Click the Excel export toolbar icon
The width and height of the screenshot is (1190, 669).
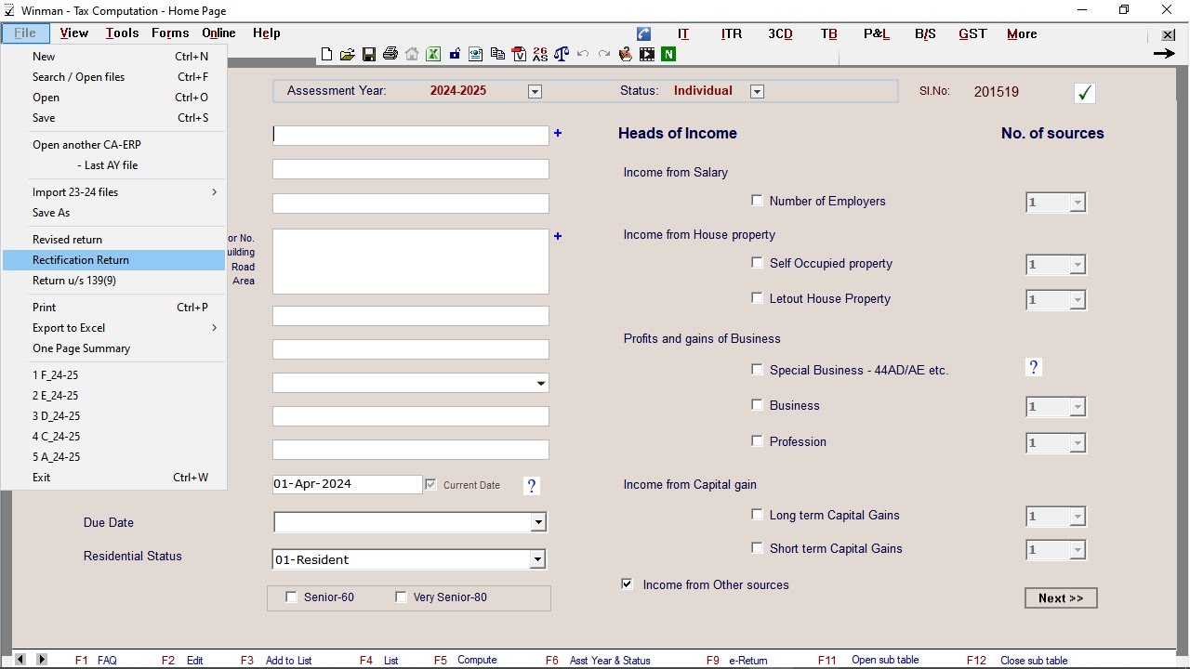[x=433, y=55]
